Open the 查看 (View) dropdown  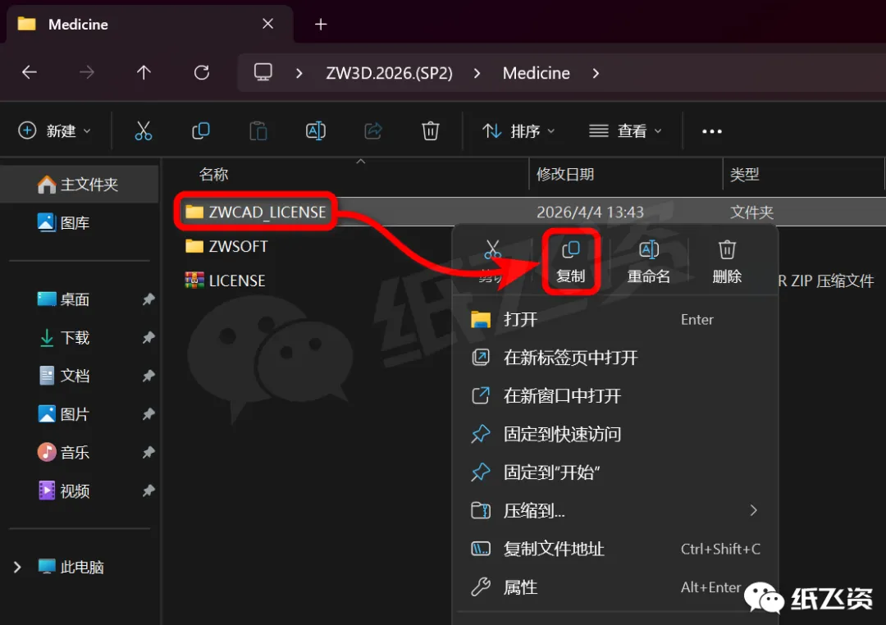click(625, 131)
